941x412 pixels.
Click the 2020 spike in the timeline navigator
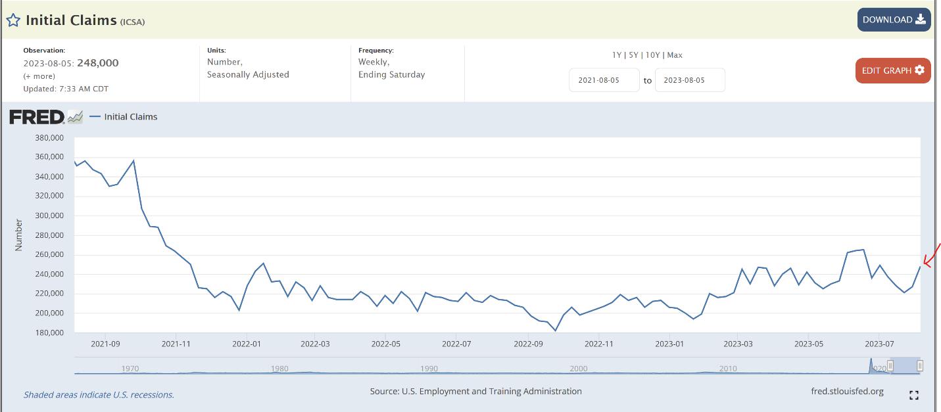pyautogui.click(x=871, y=363)
